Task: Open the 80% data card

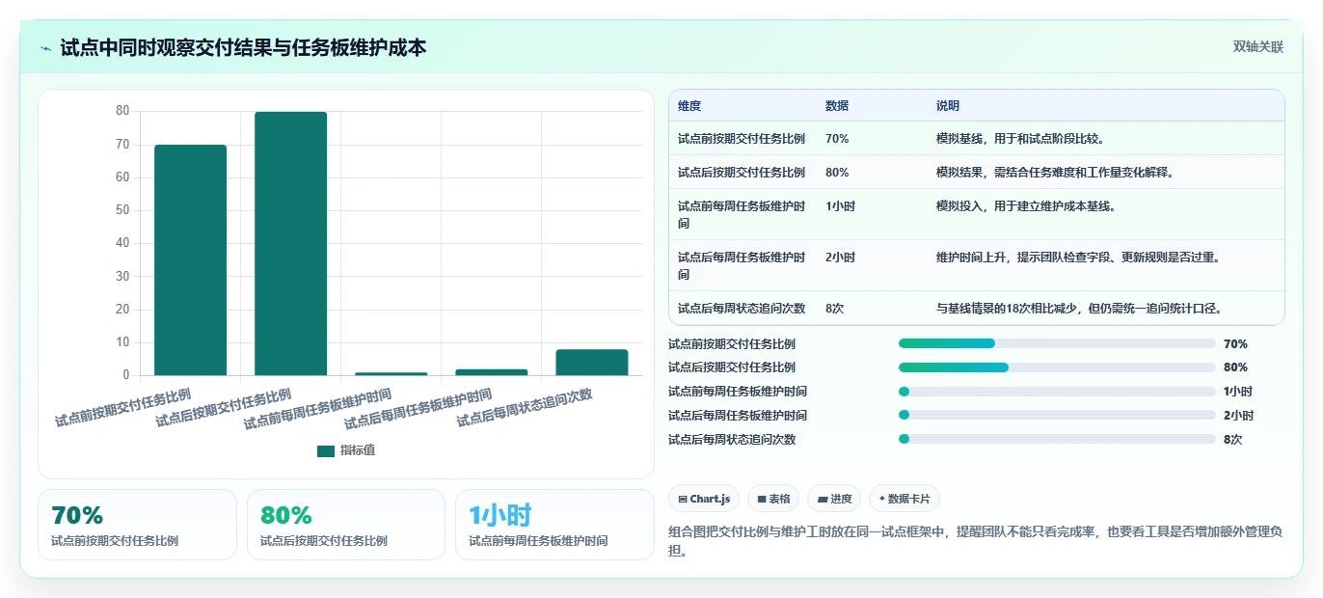Action: click(346, 525)
